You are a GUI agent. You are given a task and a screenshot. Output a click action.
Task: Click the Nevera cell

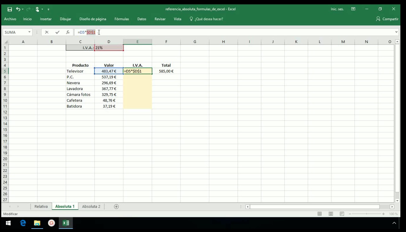pyautogui.click(x=80, y=83)
